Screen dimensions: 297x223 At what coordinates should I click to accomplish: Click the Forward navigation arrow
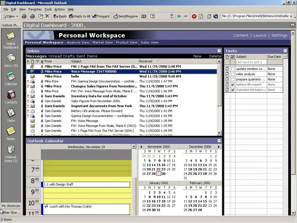(186, 16)
